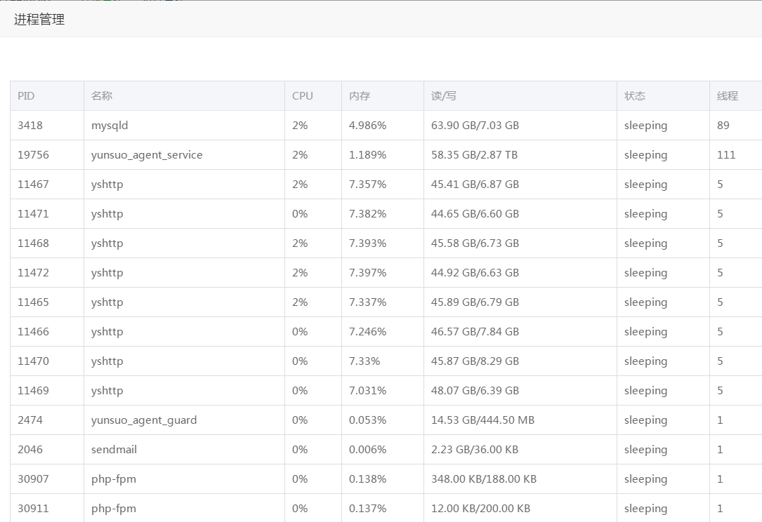
Task: Click the 48.07 GB/6.39 GB read/write cell
Action: click(475, 391)
